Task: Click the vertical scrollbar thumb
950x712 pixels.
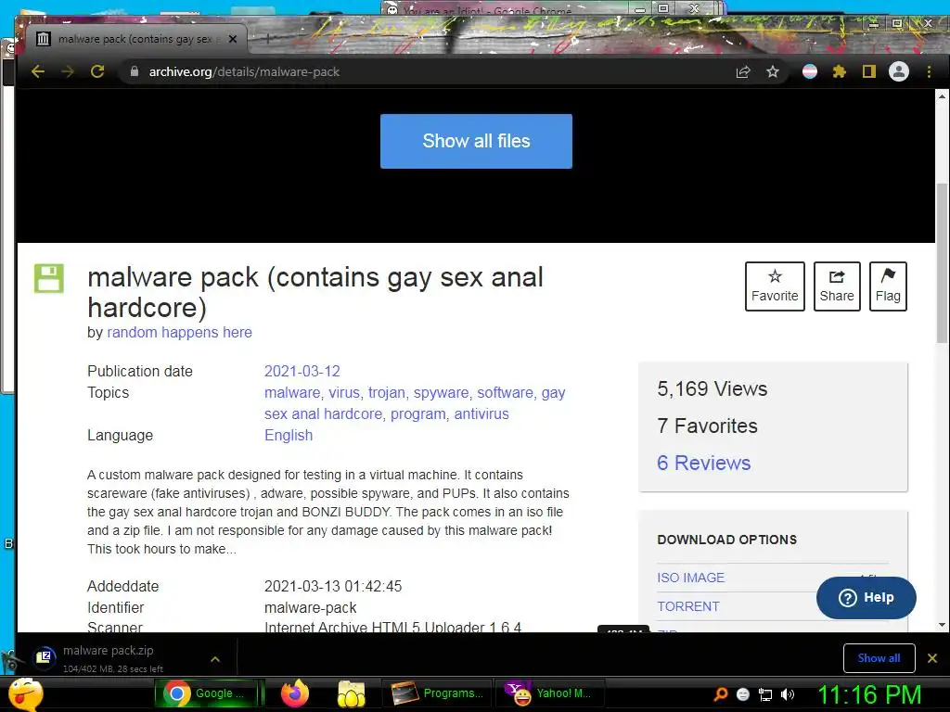Action: click(942, 263)
